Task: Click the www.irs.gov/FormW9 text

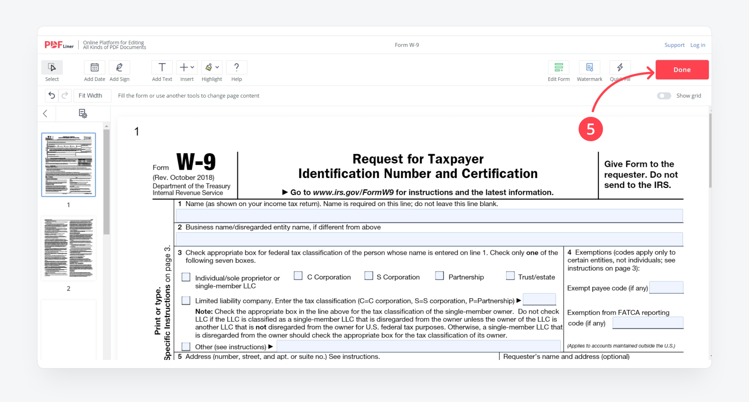Action: click(353, 192)
